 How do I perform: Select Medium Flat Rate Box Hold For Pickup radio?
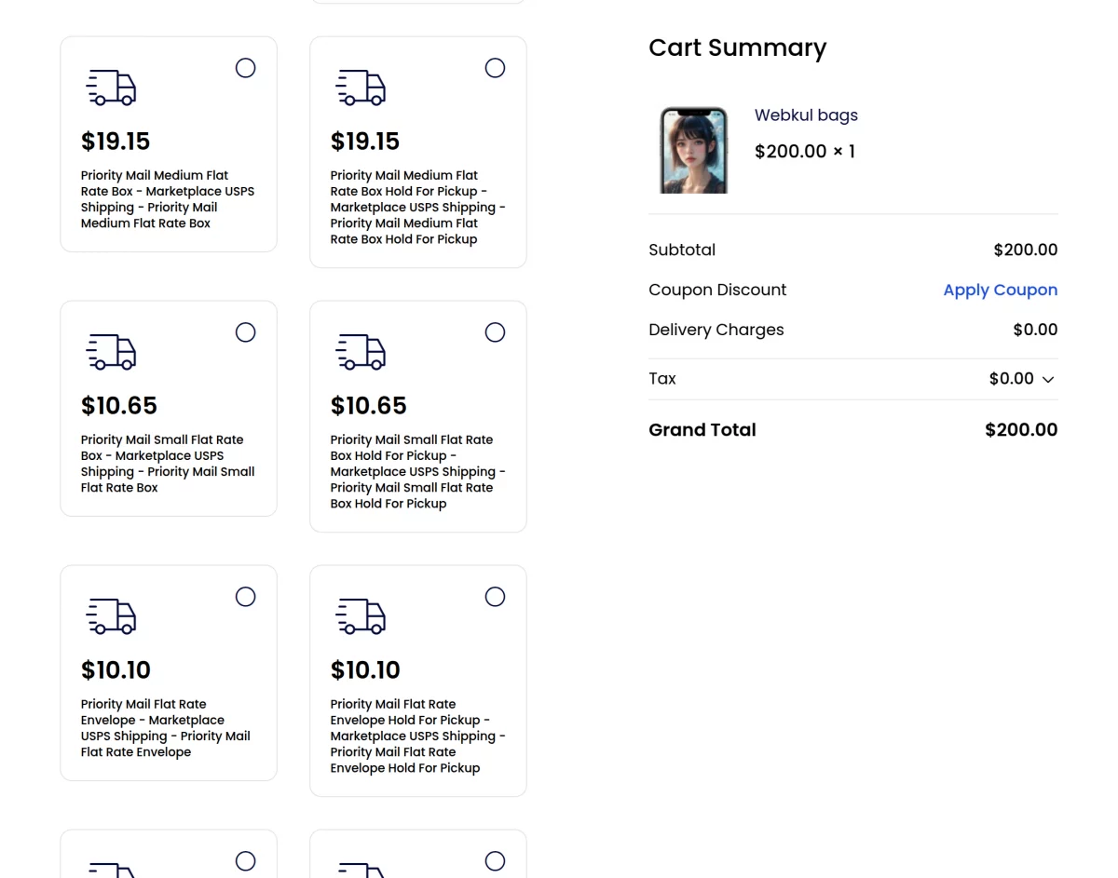pyautogui.click(x=495, y=68)
